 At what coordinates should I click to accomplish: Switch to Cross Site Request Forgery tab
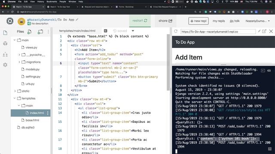165,7
